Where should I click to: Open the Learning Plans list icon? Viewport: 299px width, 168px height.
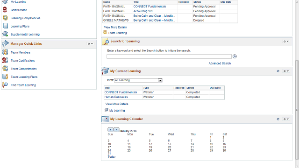(6, 26)
